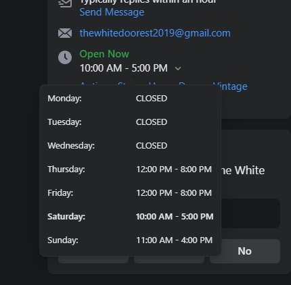Select the Tuesday CLOSED row
291x285 pixels.
[x=130, y=122]
